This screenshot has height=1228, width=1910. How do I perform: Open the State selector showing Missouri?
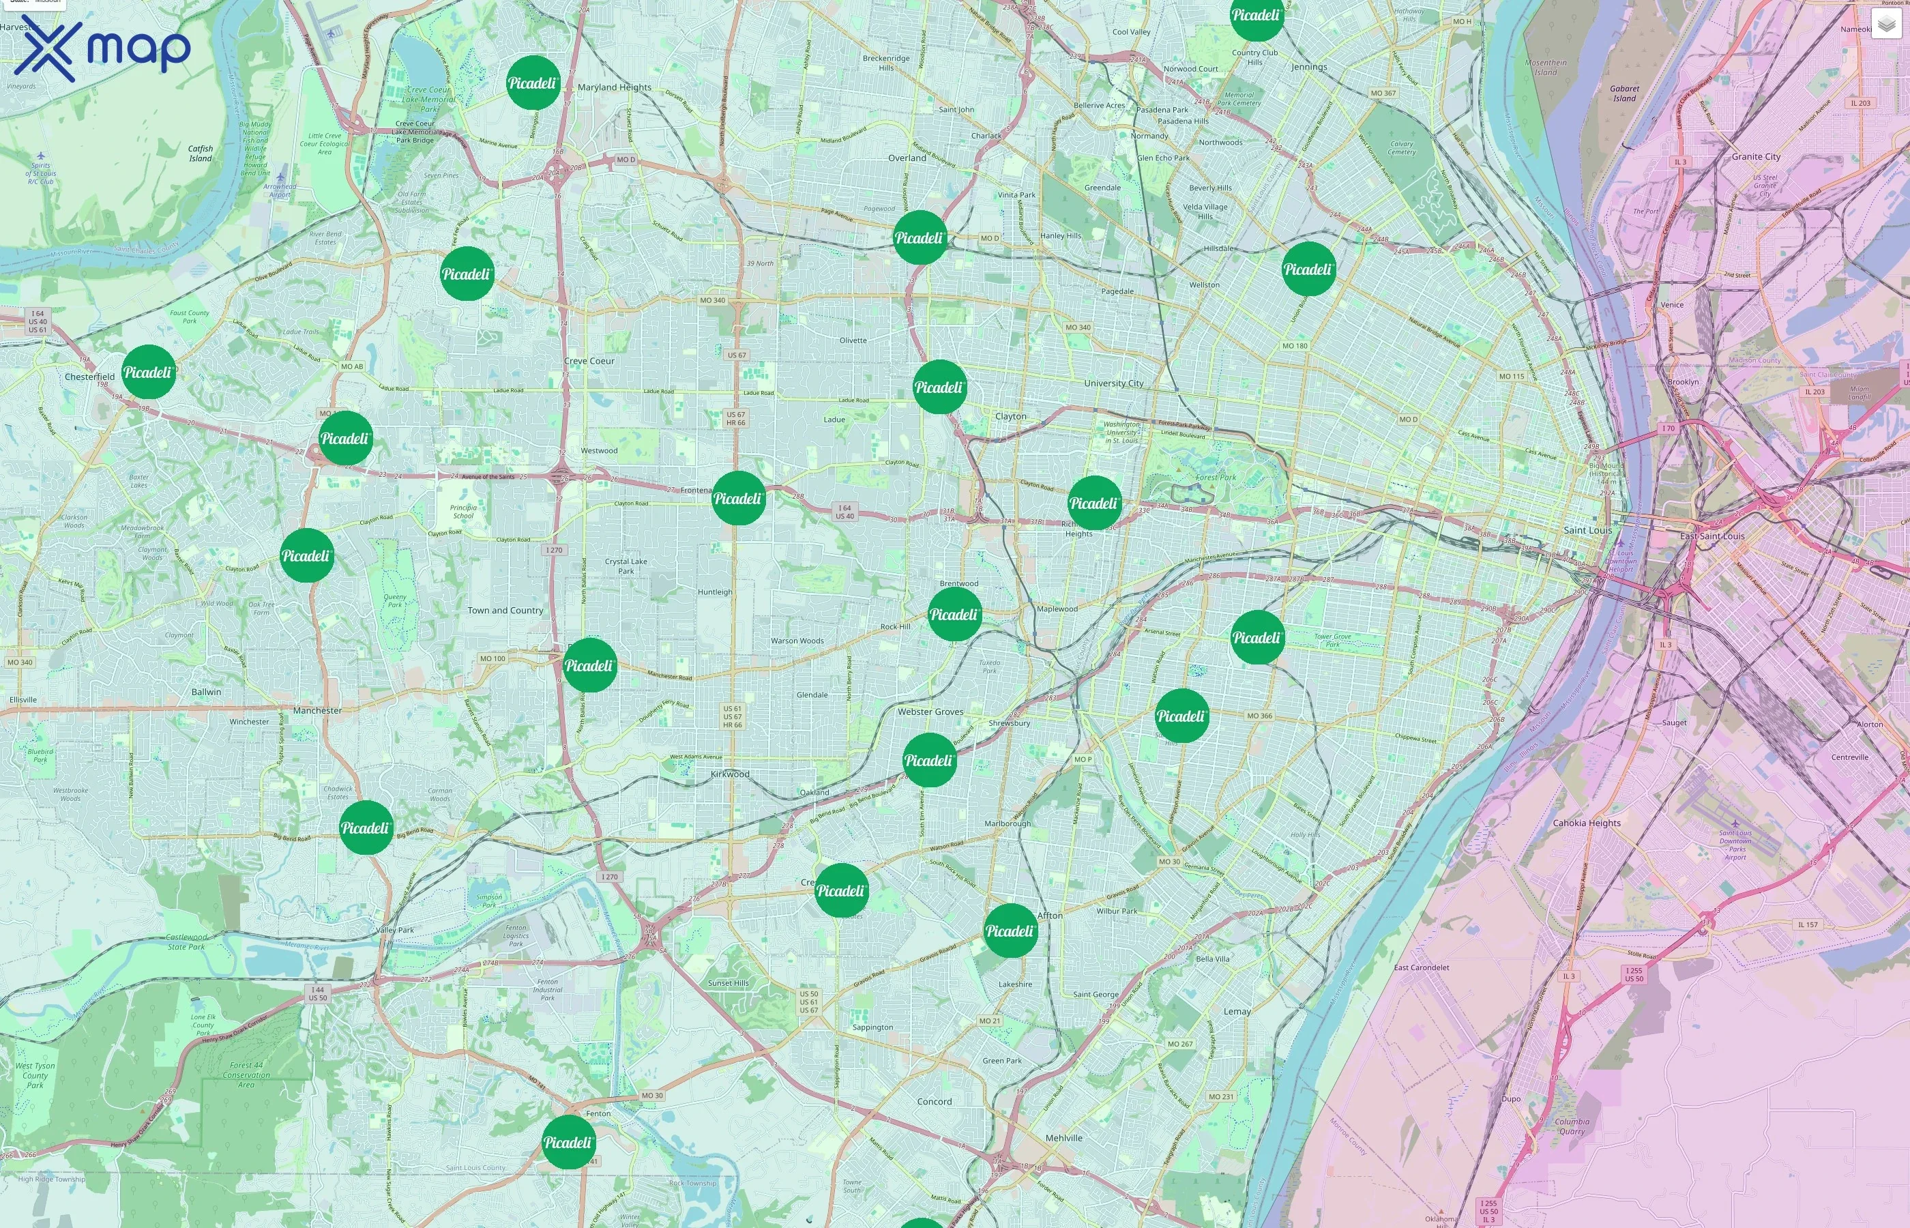pos(32,3)
